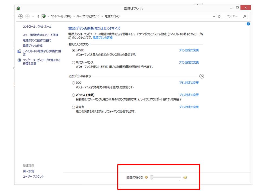Open コントロール パネル breadcrumb
Image resolution: width=260 pixels, height=195 pixels.
point(61,16)
